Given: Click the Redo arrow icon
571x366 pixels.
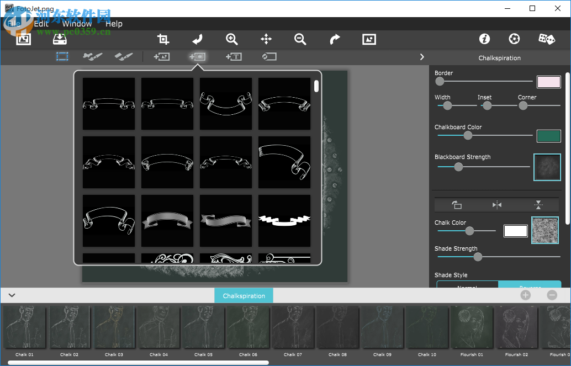Looking at the screenshot, I should [x=335, y=39].
